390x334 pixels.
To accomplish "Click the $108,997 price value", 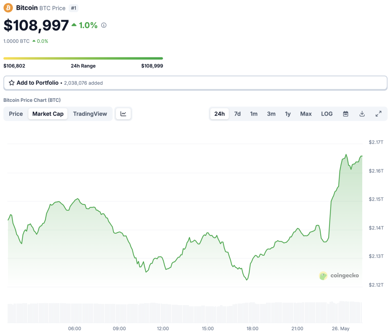I will (x=36, y=25).
